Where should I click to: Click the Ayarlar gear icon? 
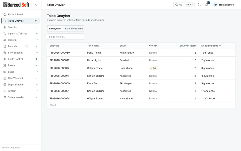[x=5, y=91]
